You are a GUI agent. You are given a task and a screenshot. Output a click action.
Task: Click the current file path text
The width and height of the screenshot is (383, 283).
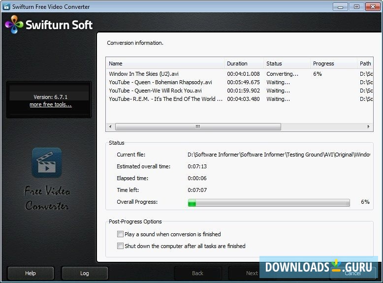279,155
